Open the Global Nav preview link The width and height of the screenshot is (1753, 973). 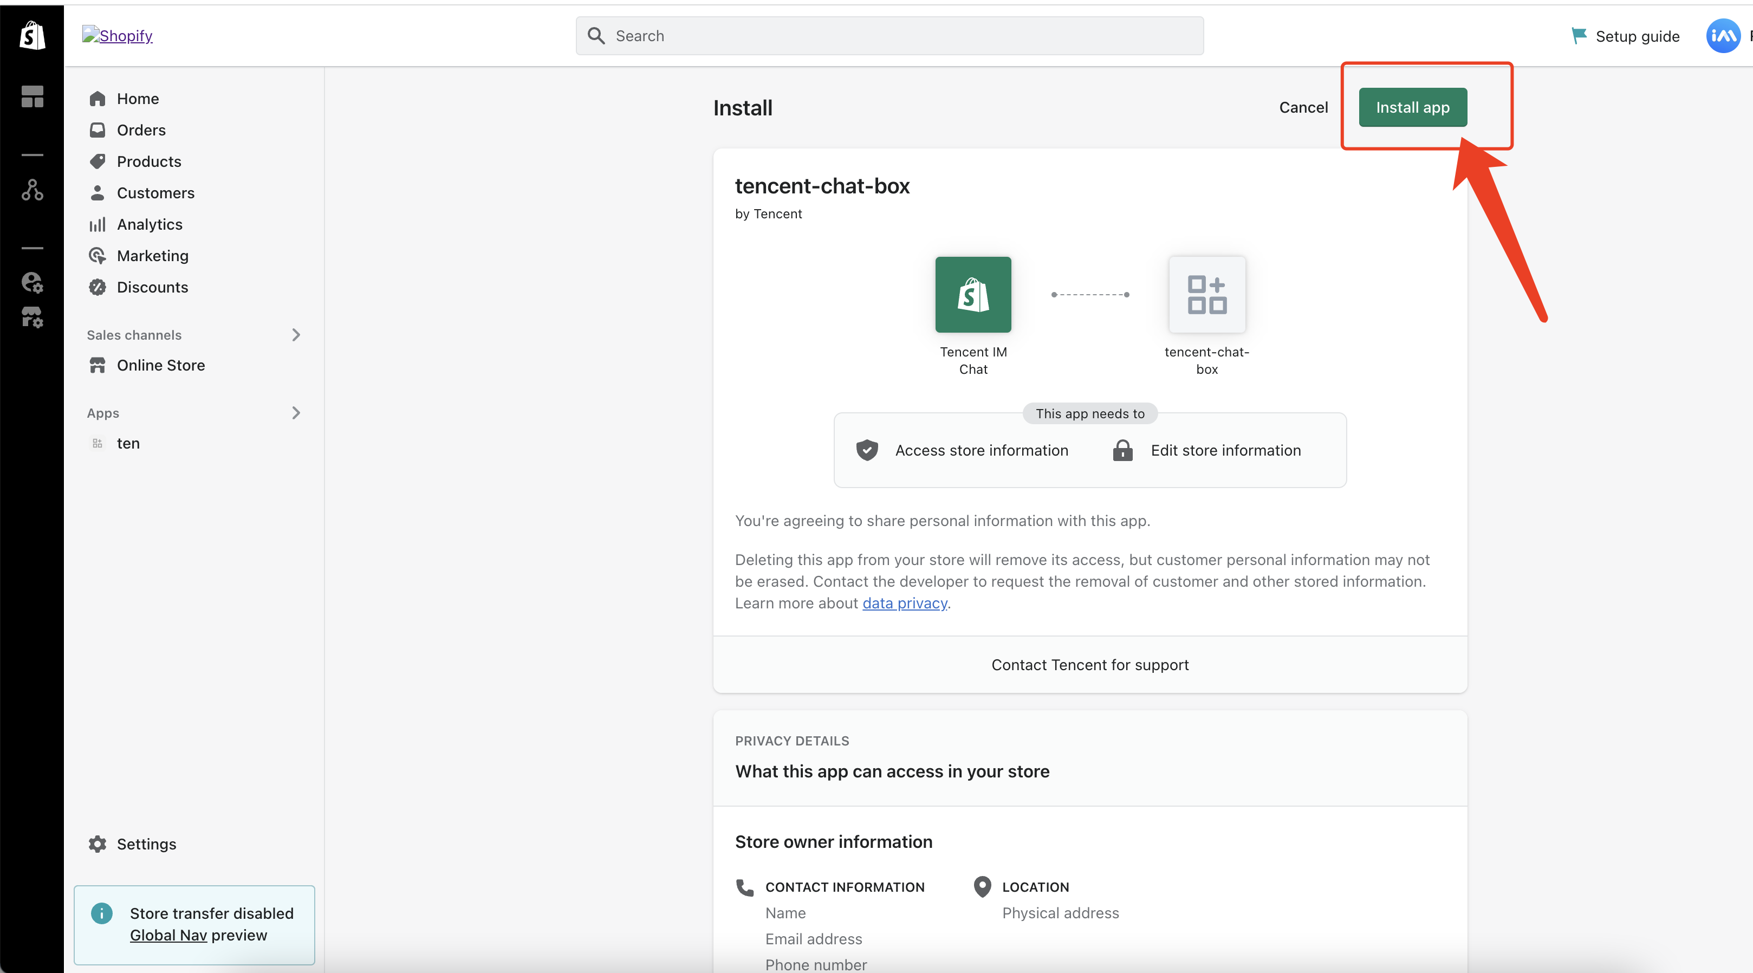(x=168, y=935)
